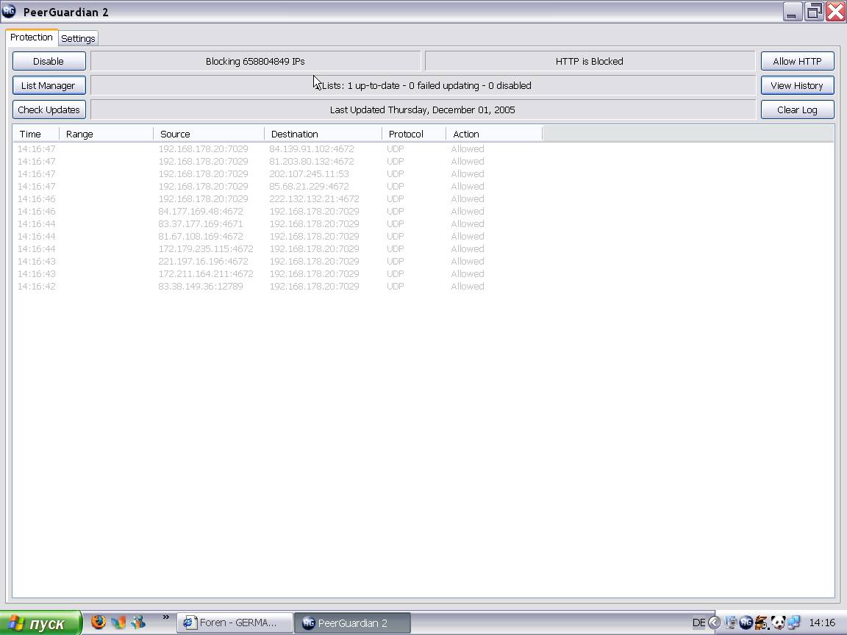Select row with destination 202.107.245.11:53

pos(423,174)
